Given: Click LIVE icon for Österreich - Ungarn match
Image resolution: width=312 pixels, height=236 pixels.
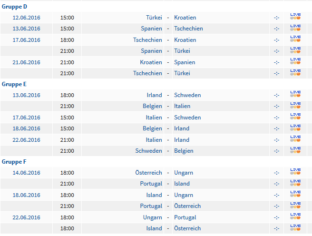Looking at the screenshot, I should tap(295, 172).
